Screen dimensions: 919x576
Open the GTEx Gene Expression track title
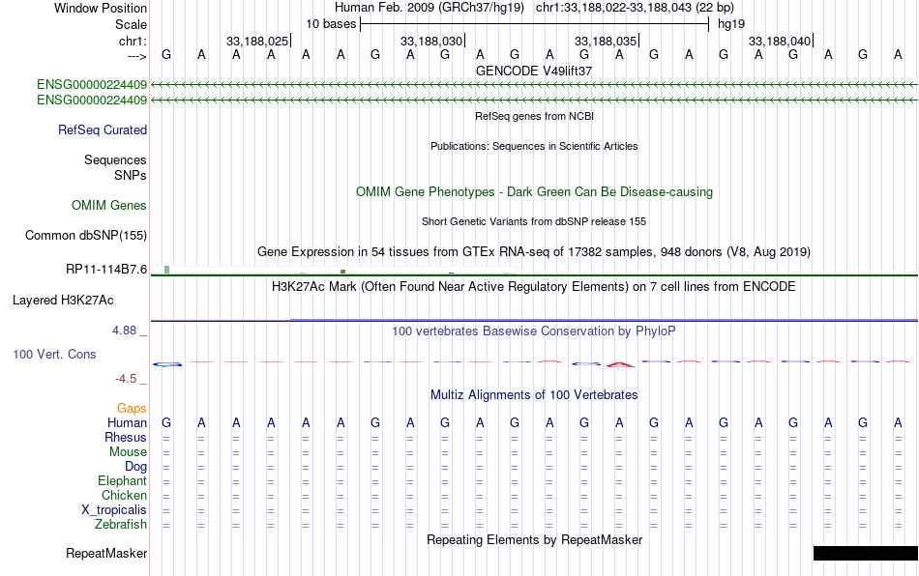point(534,251)
